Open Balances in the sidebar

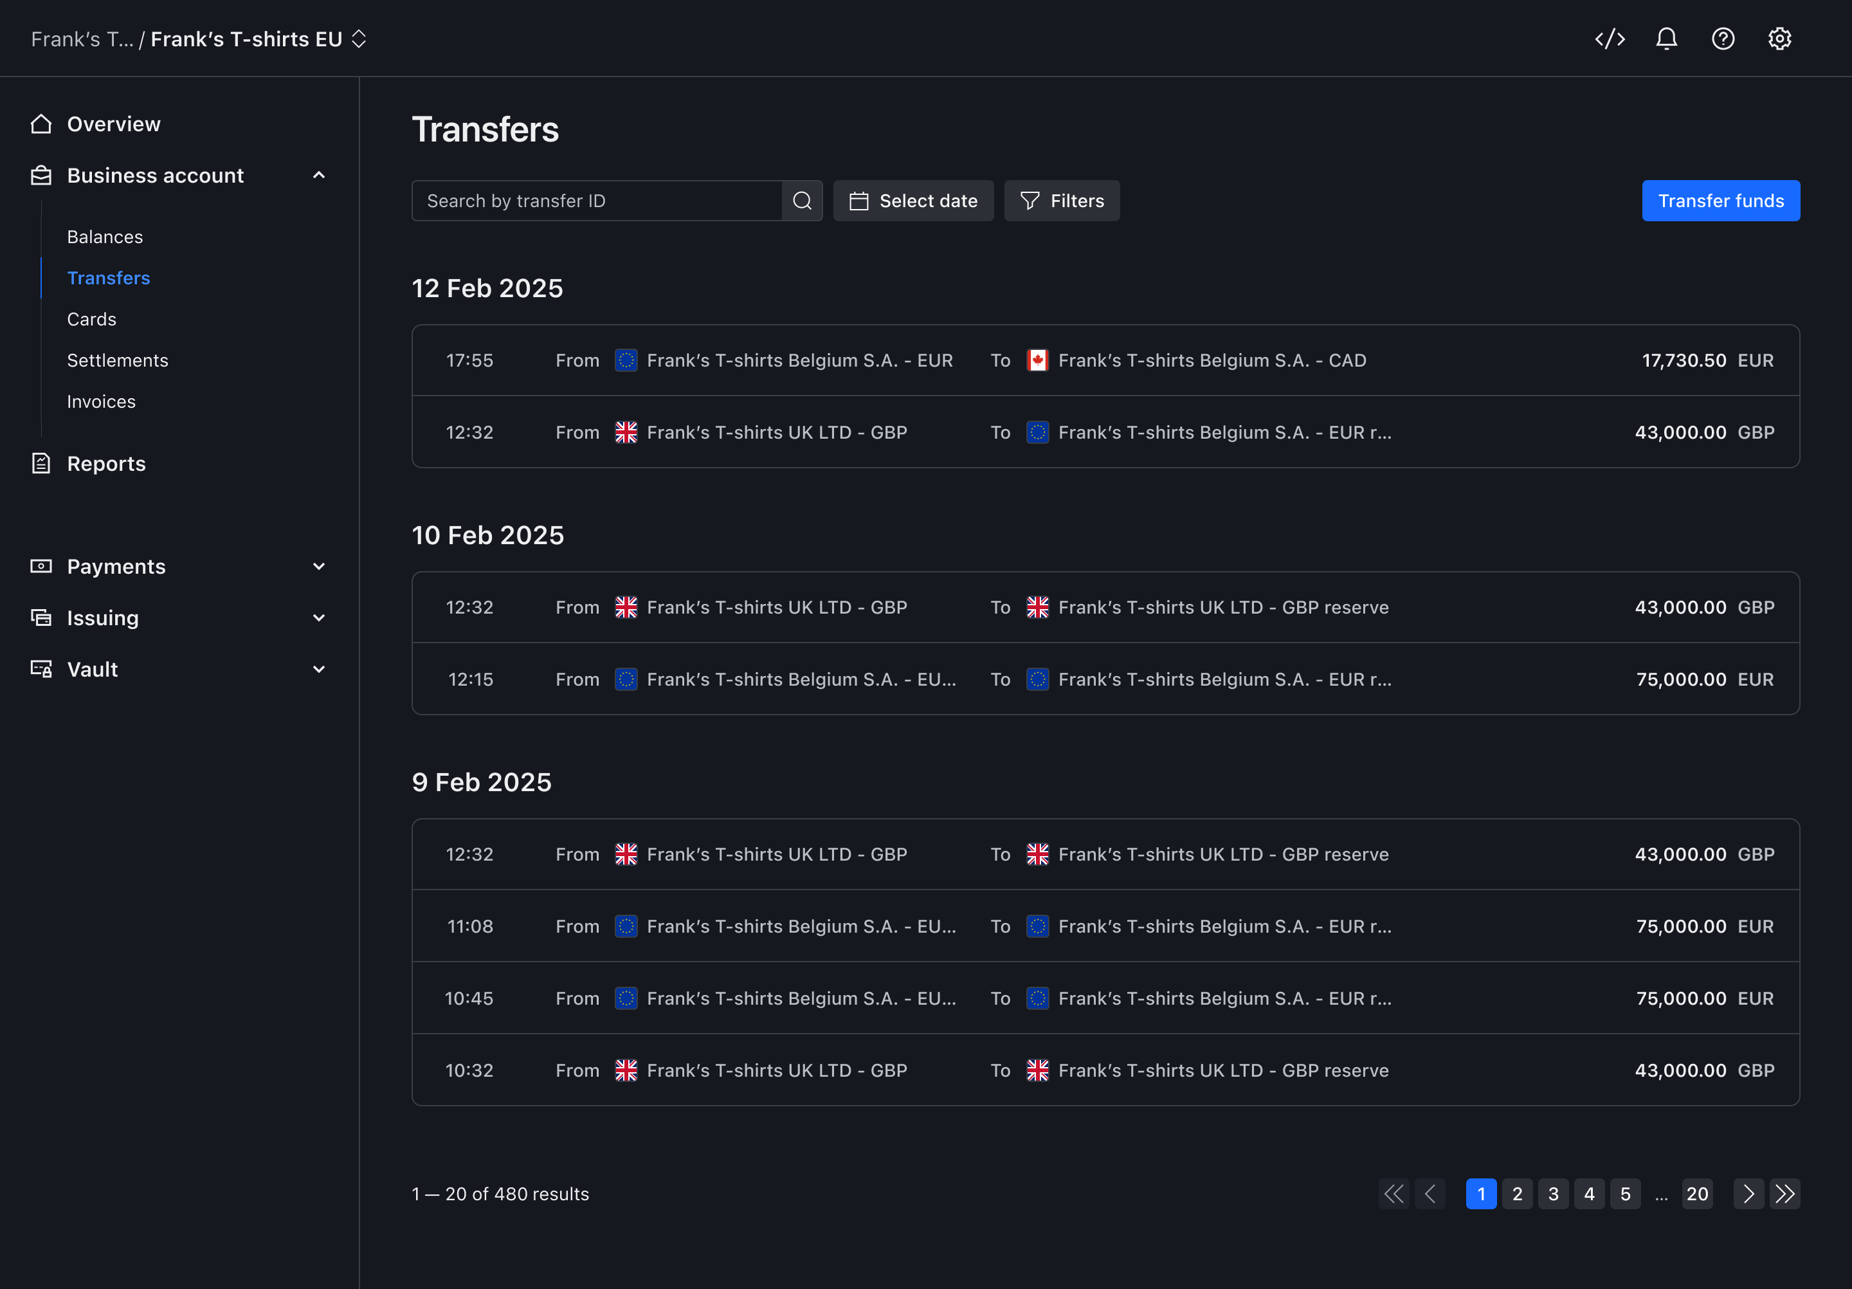(x=105, y=237)
